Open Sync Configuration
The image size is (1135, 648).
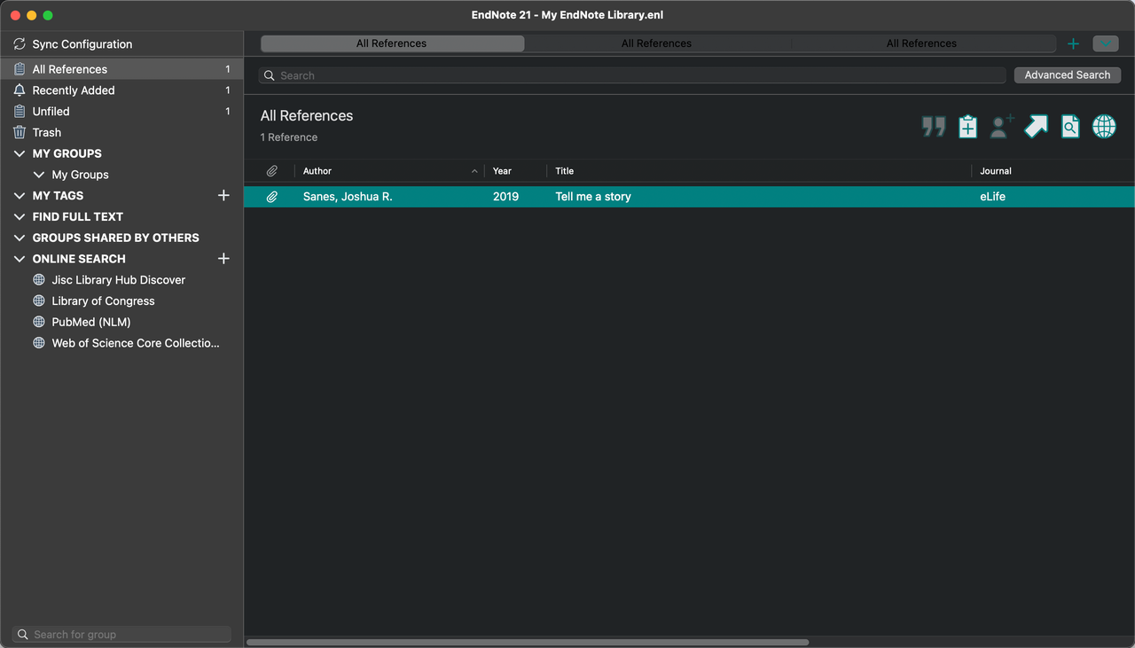point(82,44)
